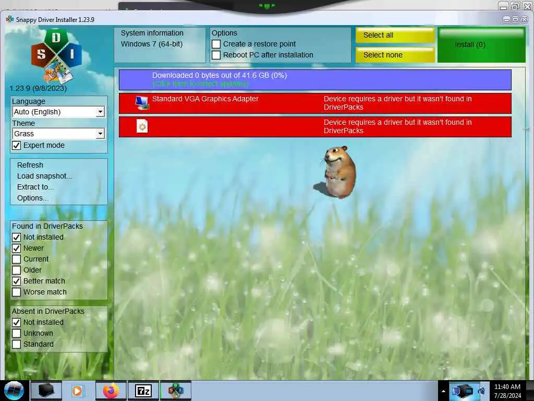Click the taskbar clock showing 11:40 AM
The height and width of the screenshot is (401, 534).
click(x=507, y=391)
